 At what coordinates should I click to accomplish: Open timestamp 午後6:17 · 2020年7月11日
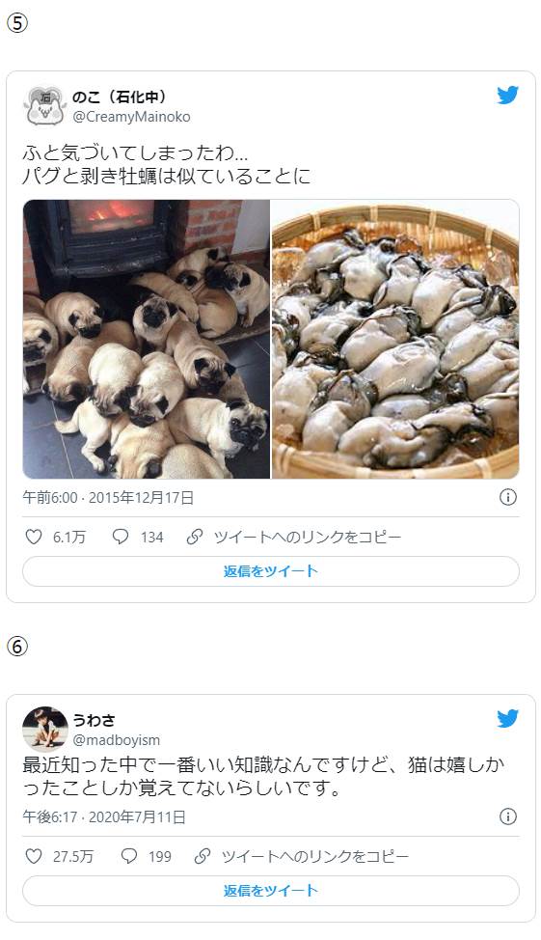click(104, 816)
